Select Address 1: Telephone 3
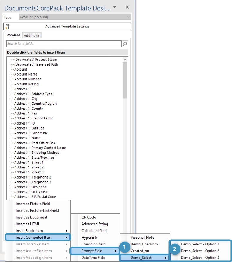This screenshot has height=262, width=232. coord(33,182)
